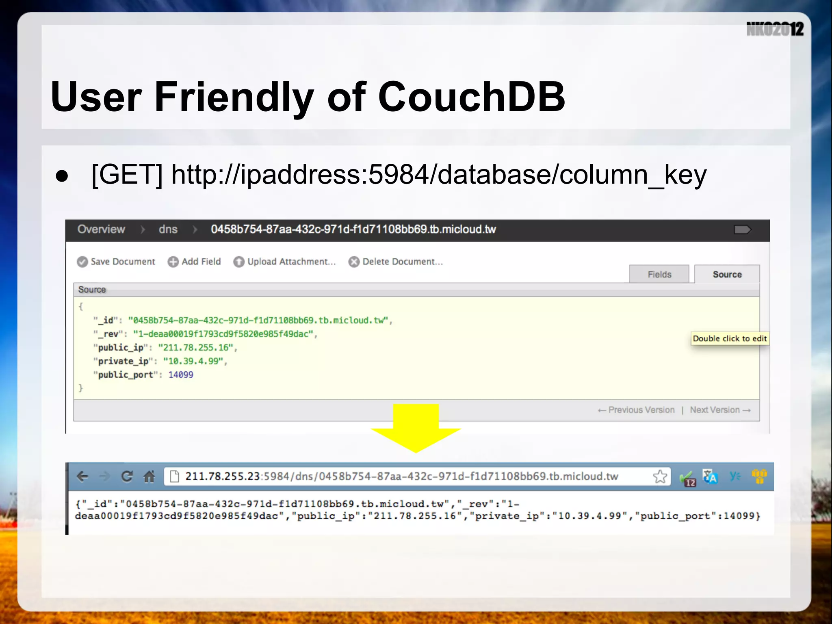This screenshot has height=624, width=832.
Task: Click the "private_ip" key name
Action: [123, 361]
